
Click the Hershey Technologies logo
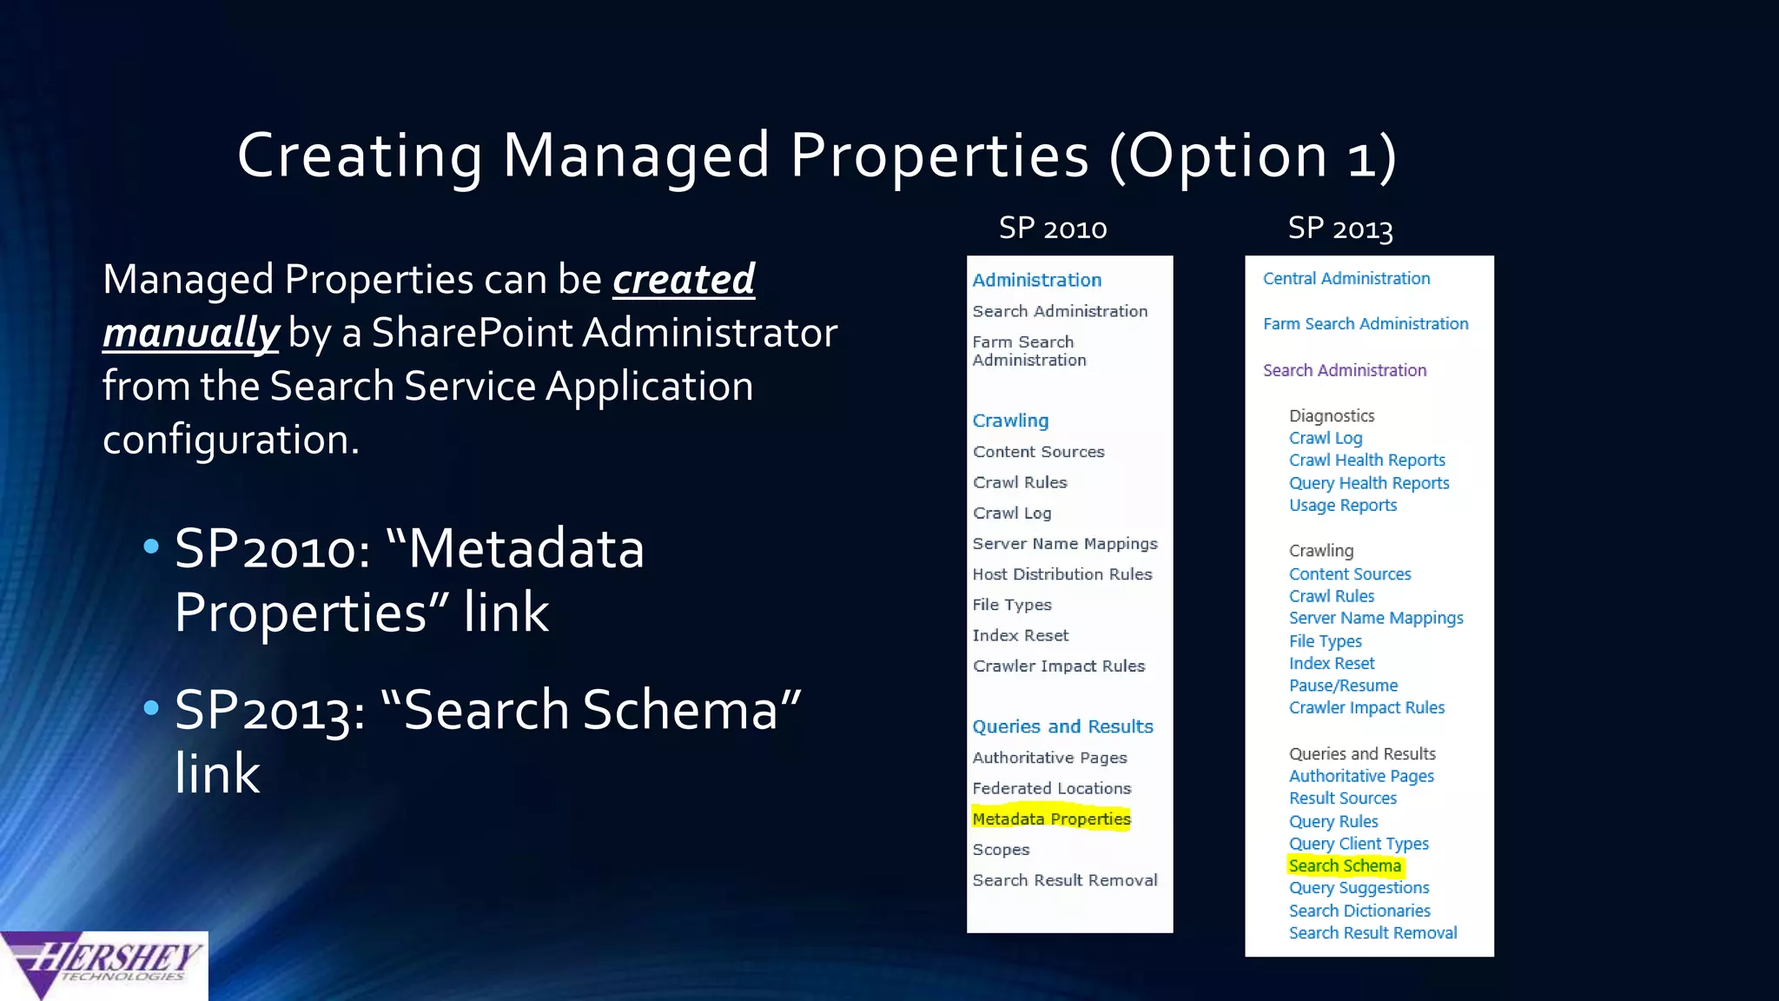[x=104, y=966]
